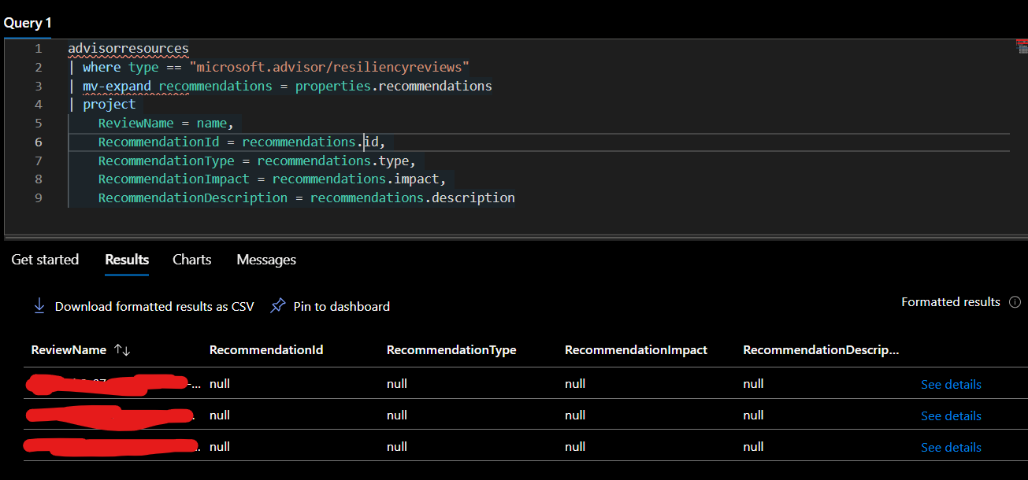1028x480 pixels.
Task: Click the ReviewName = name line
Action: click(166, 124)
